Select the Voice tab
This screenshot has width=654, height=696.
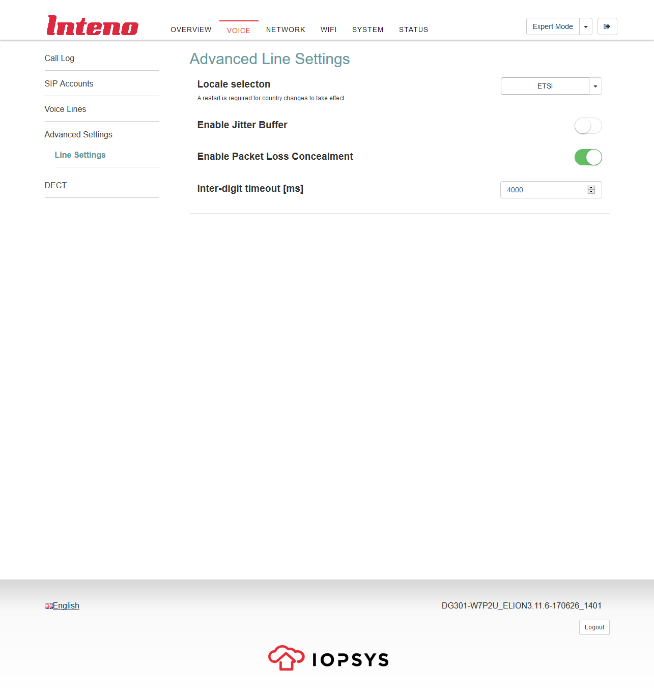239,30
